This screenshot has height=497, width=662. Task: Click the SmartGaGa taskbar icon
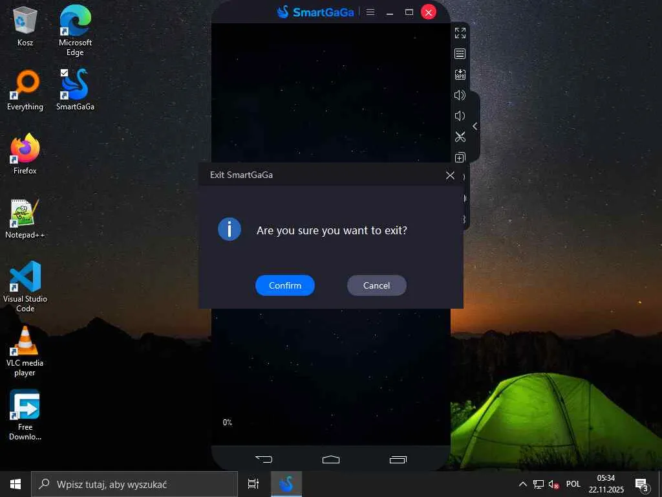pyautogui.click(x=286, y=484)
